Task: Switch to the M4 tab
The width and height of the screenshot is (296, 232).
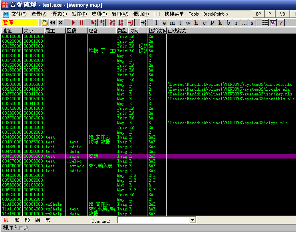Action: tap(38, 220)
